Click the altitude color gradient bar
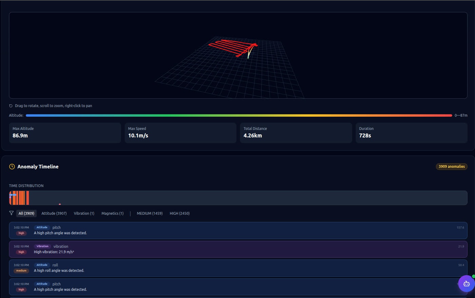Viewport: 475px width, 298px height. click(239, 115)
